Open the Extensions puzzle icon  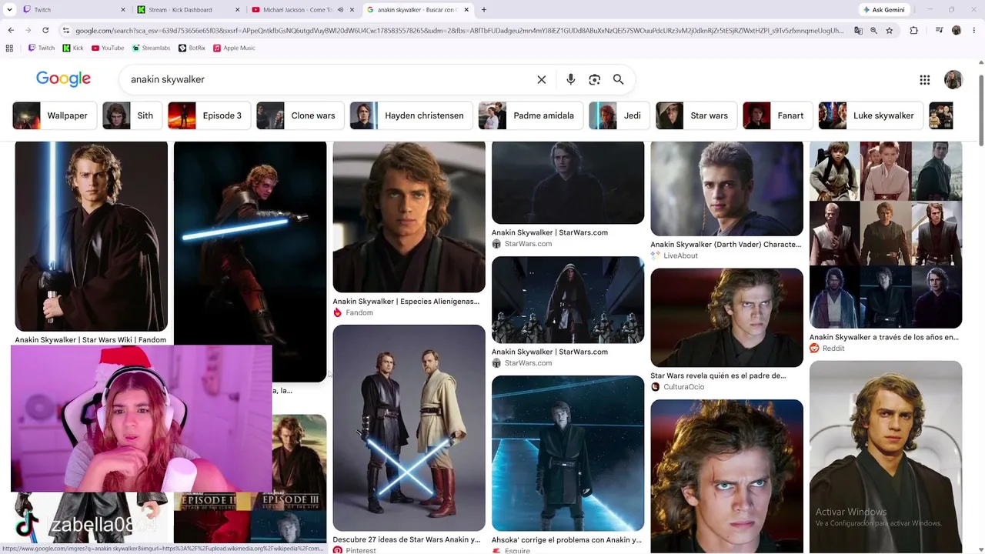(914, 31)
